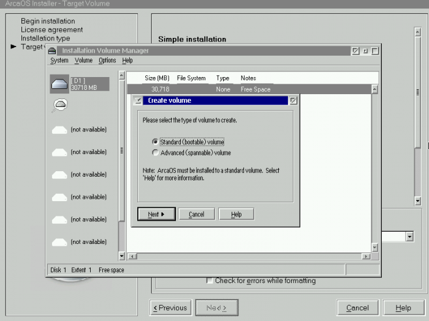Click Create volume dialog's top-right corner button

[293, 100]
